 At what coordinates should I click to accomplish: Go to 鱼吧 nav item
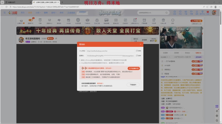[61, 13]
